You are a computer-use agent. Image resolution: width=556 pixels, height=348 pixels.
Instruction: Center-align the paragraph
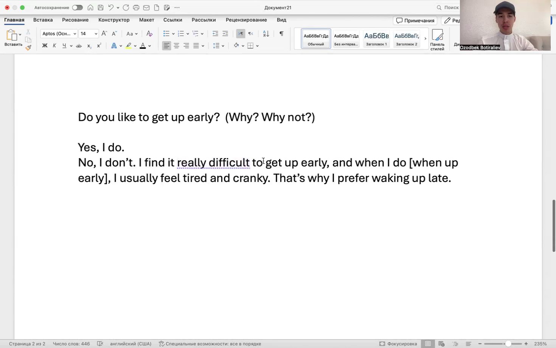coord(176,45)
